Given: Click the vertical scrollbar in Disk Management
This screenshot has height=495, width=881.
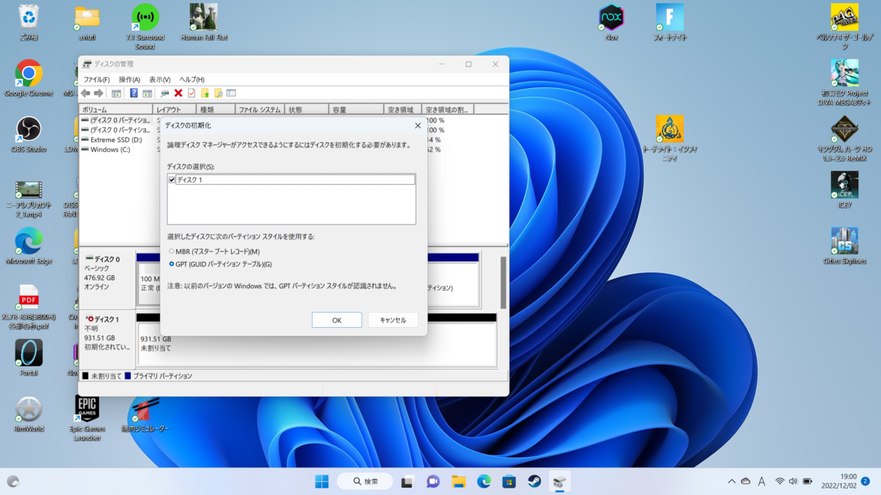Looking at the screenshot, I should pyautogui.click(x=504, y=282).
